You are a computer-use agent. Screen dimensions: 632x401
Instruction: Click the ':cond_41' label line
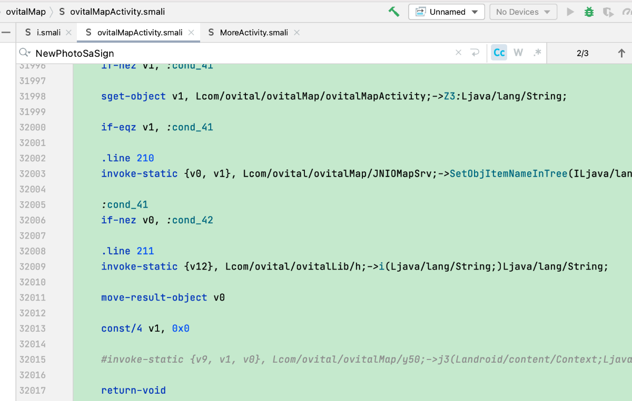(125, 204)
